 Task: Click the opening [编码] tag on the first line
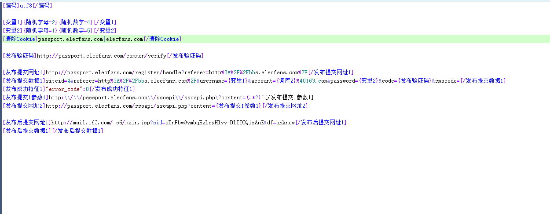pos(11,6)
